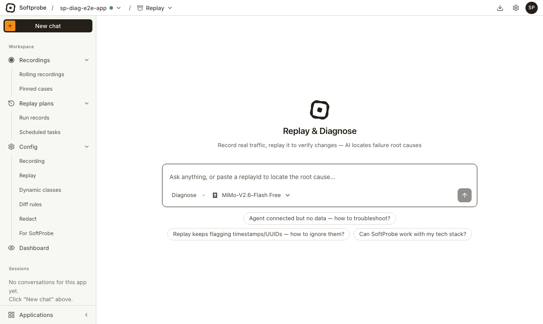Click the Replay plans history icon

coord(11,103)
